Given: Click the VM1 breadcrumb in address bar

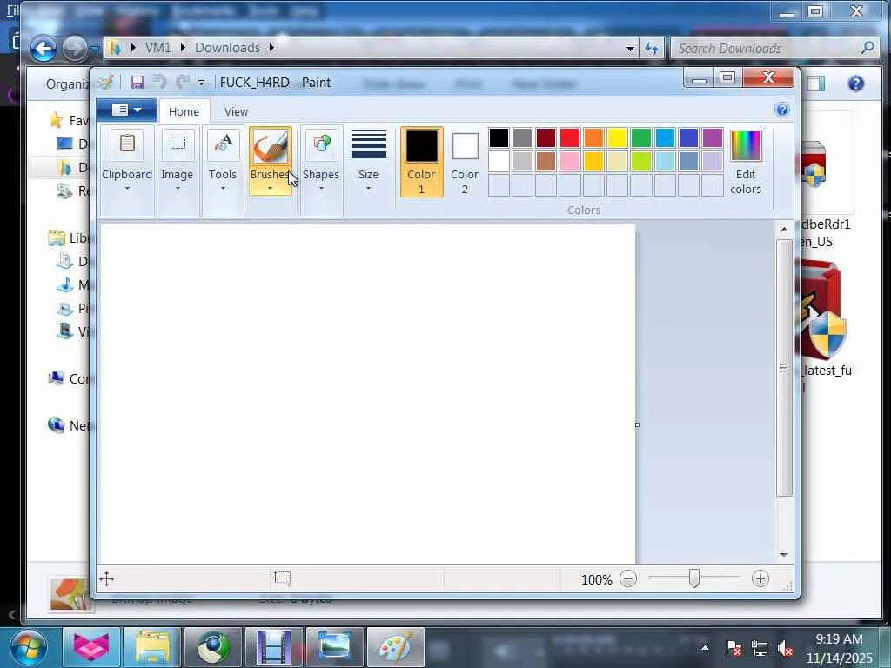Looking at the screenshot, I should (x=157, y=48).
